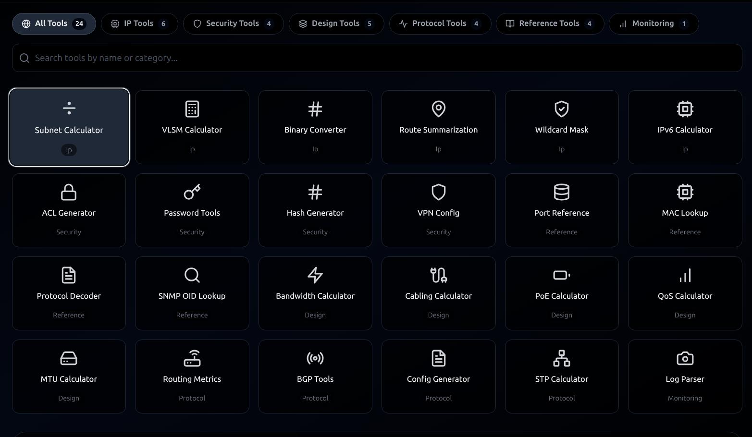The height and width of the screenshot is (437, 752).
Task: Click the ACL Generator padlock icon
Action: click(x=69, y=192)
